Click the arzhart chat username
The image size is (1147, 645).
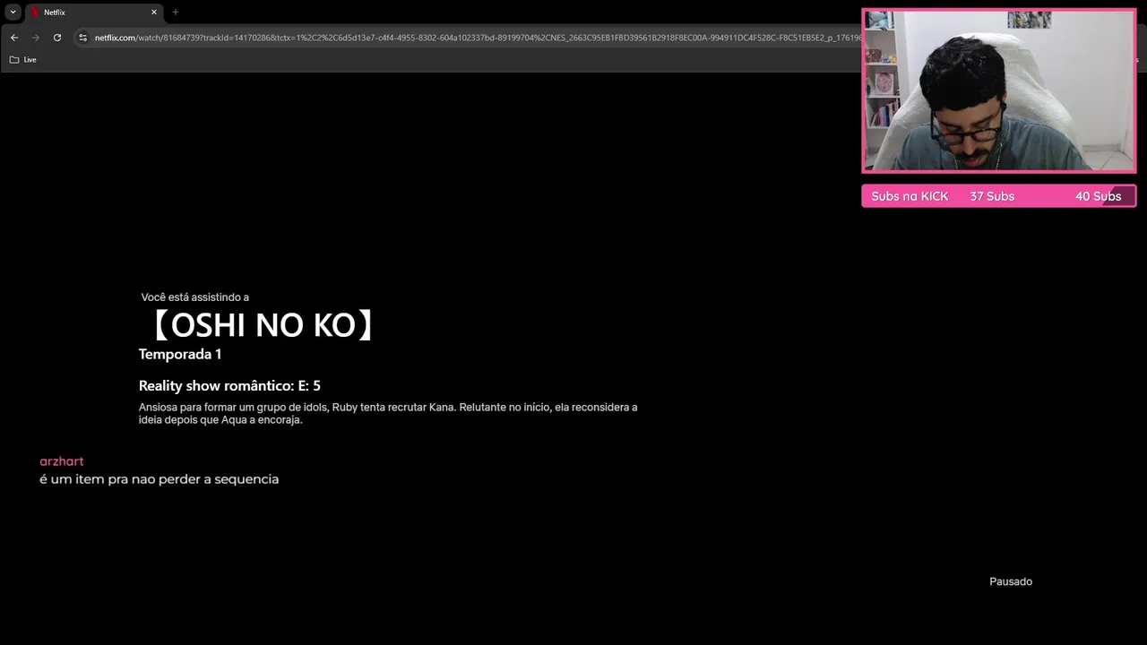point(61,461)
